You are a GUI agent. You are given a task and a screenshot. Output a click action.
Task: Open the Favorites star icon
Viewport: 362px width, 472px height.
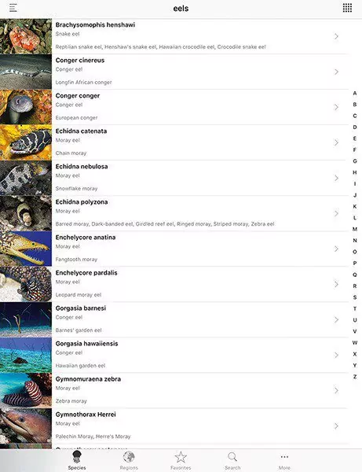[x=181, y=457]
